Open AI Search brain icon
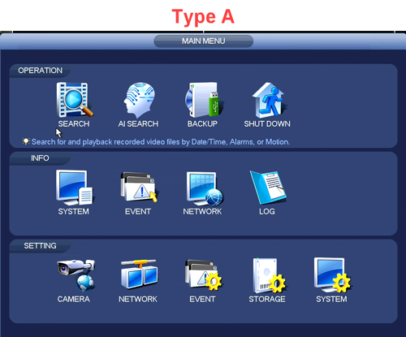Screen dimensions: 406x337 coord(139,100)
